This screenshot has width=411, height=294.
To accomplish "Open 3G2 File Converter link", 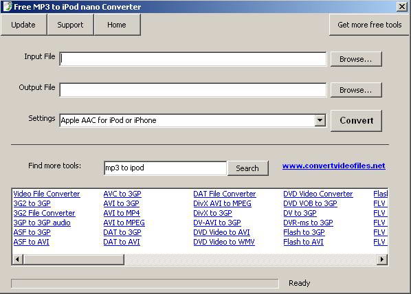I will tap(44, 213).
